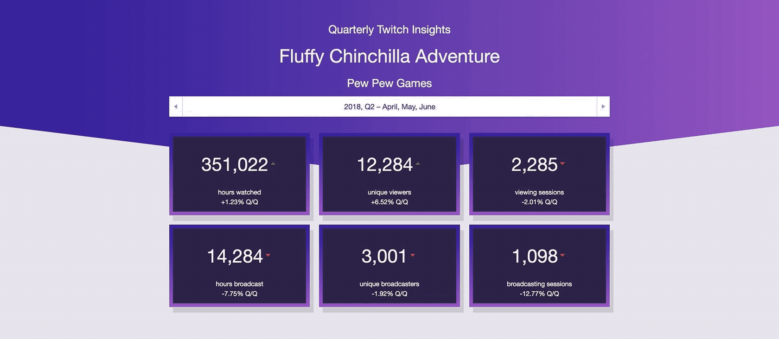The image size is (779, 339).
Task: Open the 2018, Q2 quarter selector
Action: (x=389, y=107)
